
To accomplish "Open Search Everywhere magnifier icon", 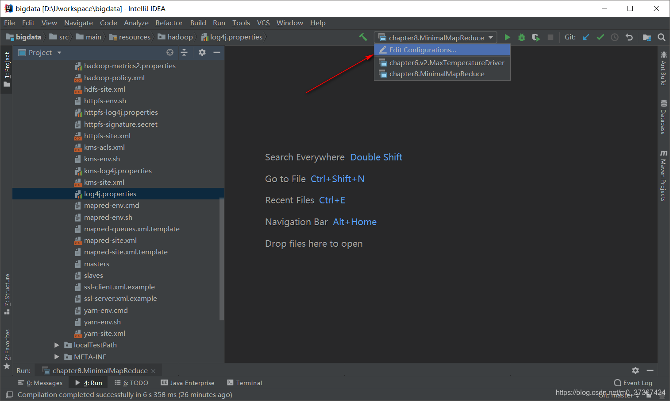I will click(662, 37).
